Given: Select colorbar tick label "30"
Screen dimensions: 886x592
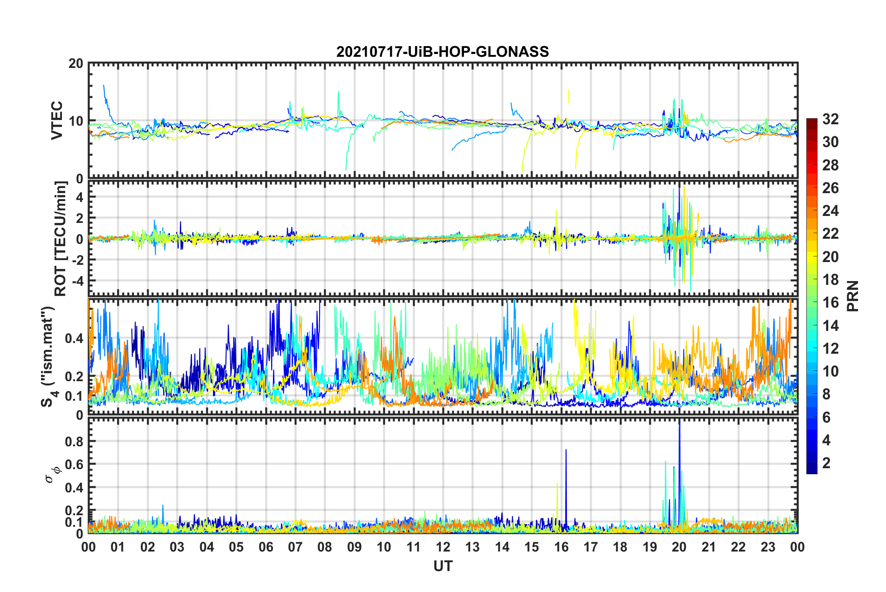Looking at the screenshot, I should tap(830, 142).
